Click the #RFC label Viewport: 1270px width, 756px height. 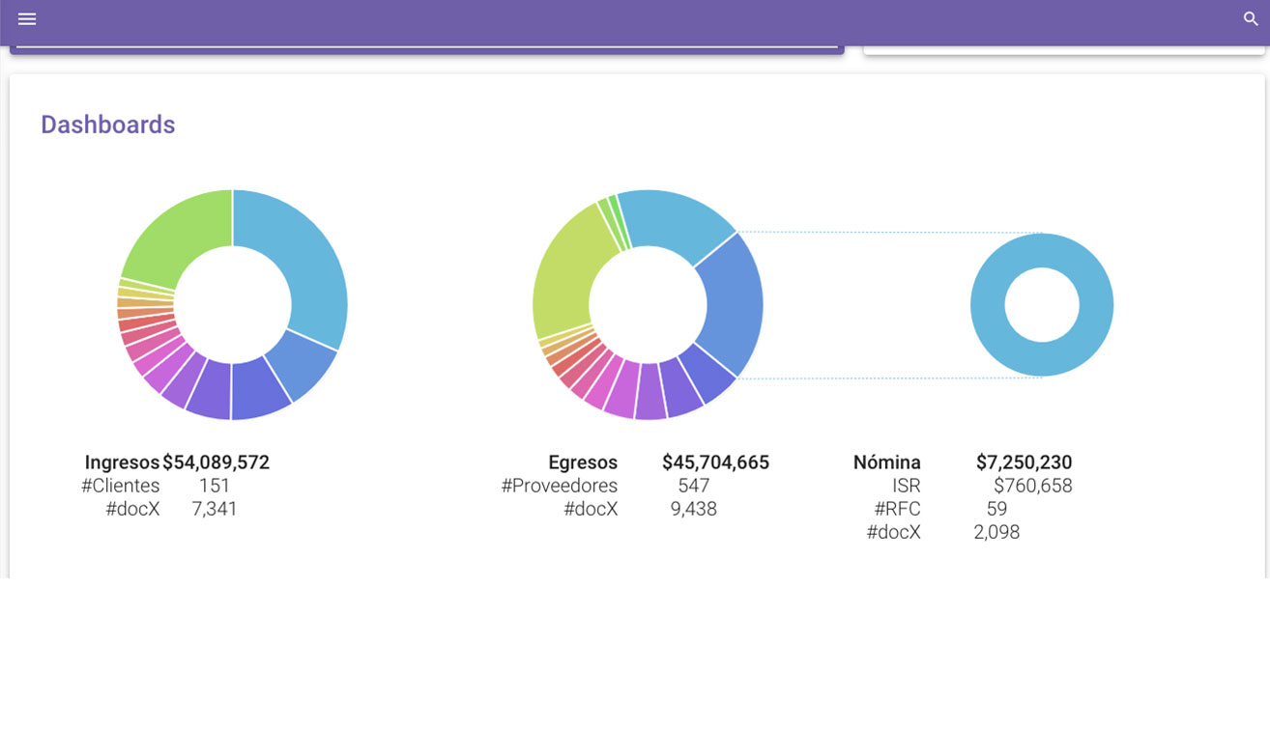[898, 509]
